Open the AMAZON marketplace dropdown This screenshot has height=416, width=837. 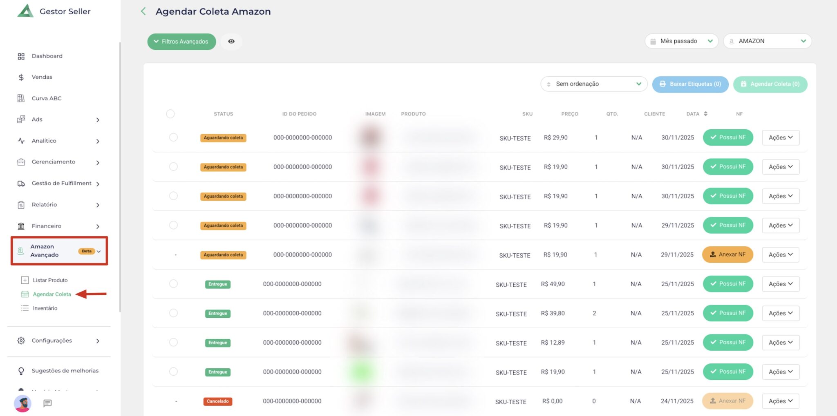tap(767, 41)
